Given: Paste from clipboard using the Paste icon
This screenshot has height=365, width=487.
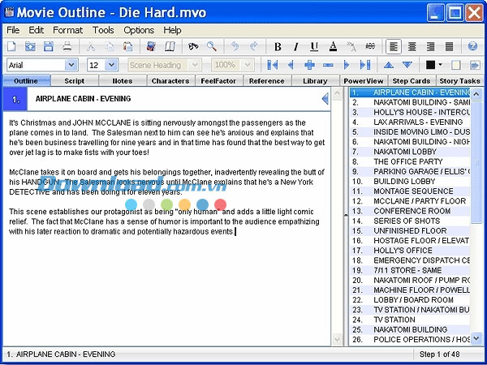Looking at the screenshot, I should coord(127,46).
